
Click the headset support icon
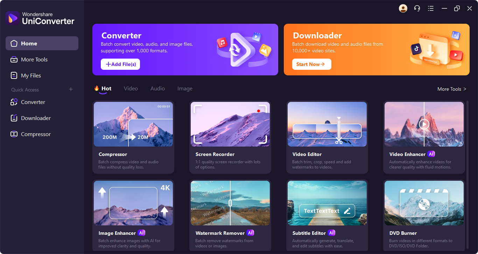[417, 8]
